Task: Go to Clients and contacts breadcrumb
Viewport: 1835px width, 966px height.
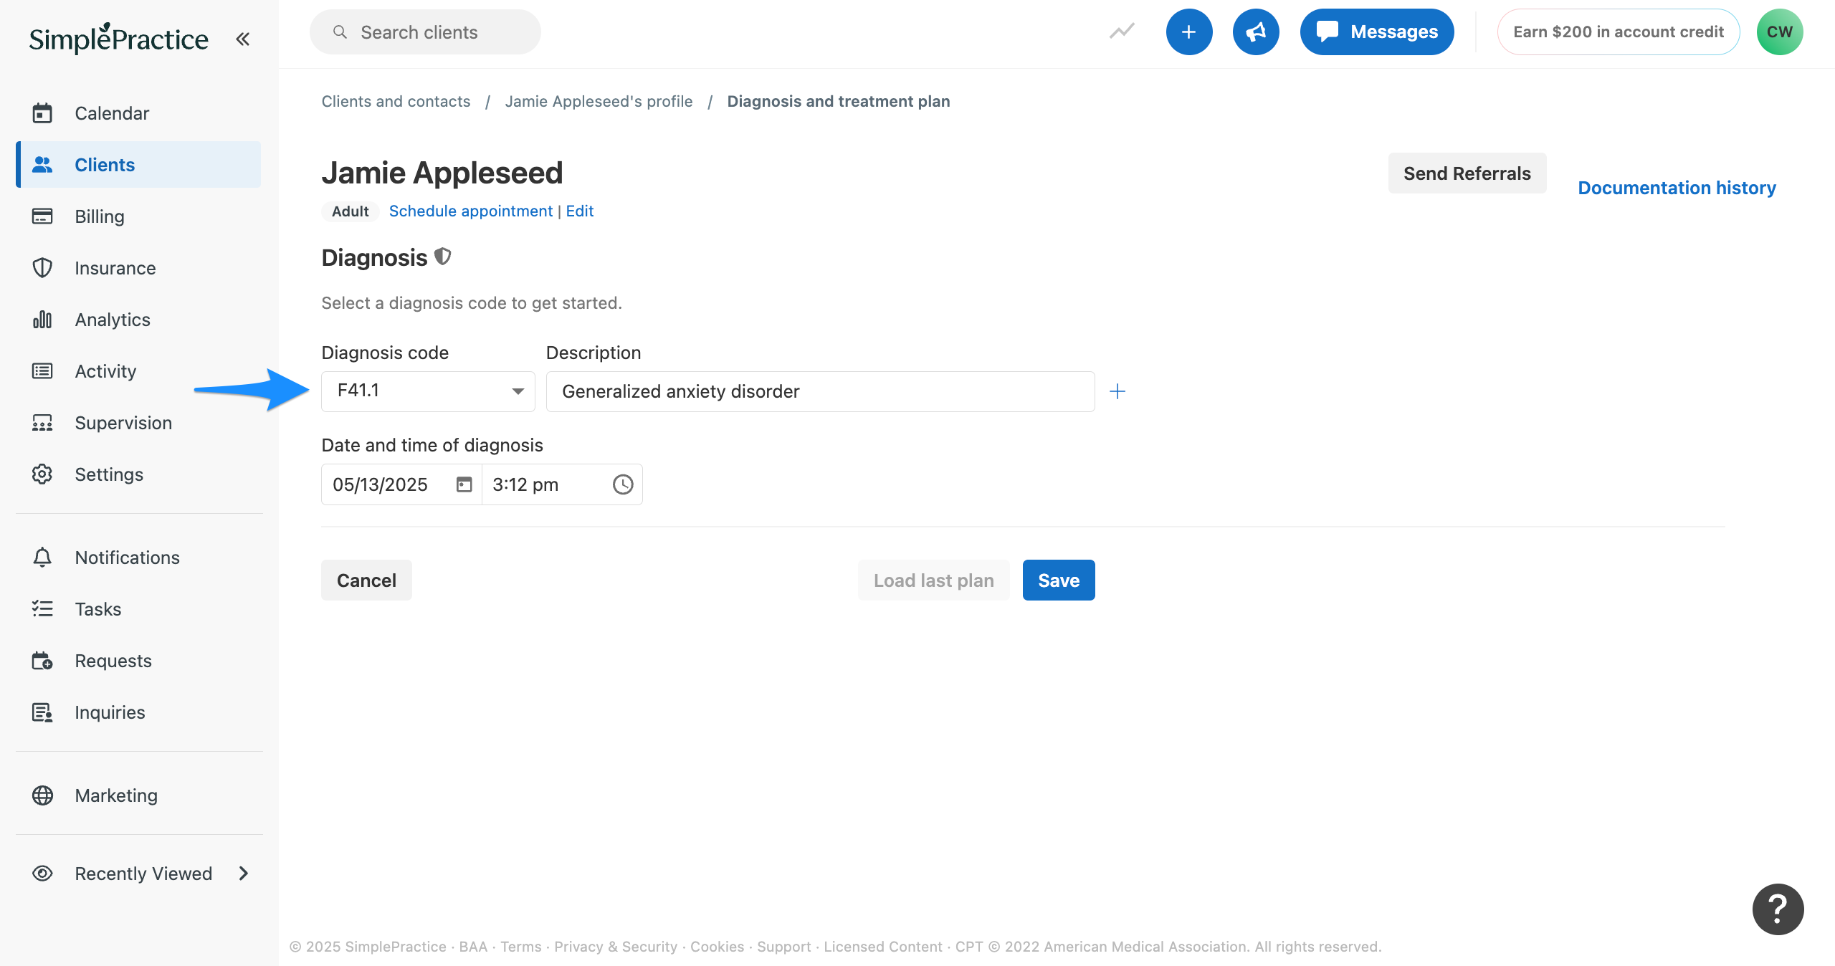Action: tap(396, 102)
